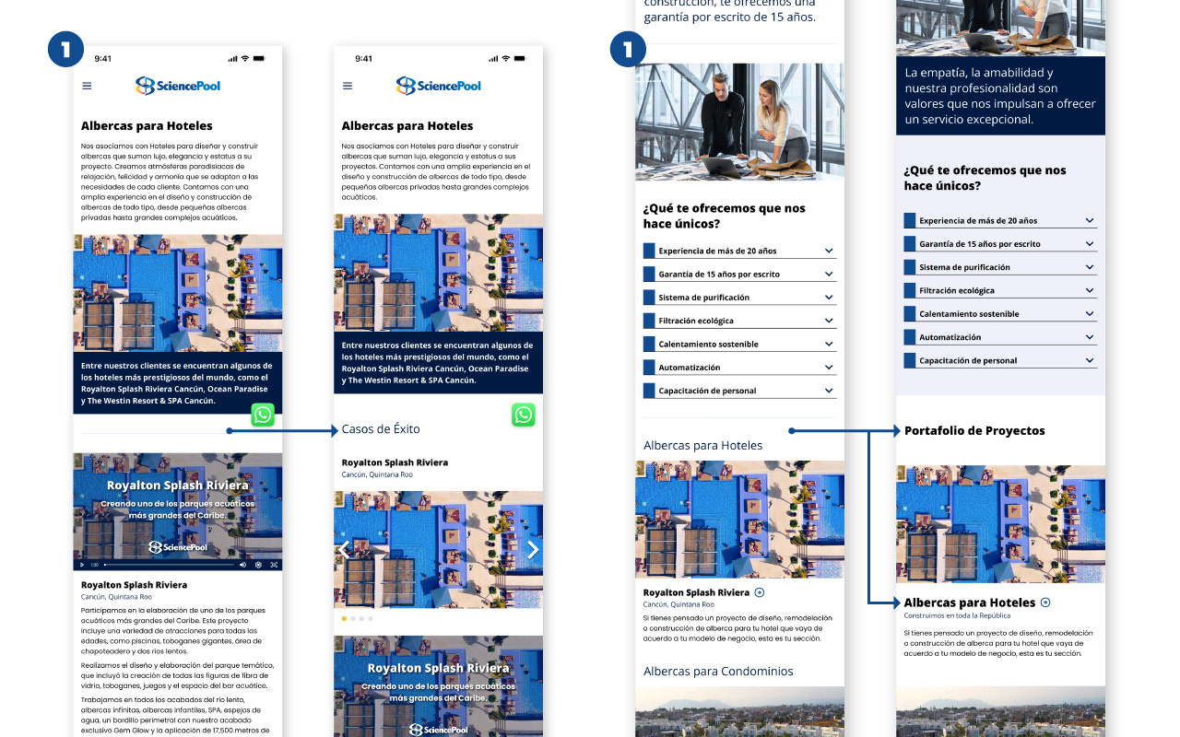Screen dimensions: 1180x737
Task: Click circled arrow next to Royalton Splash Riviera
Action: [760, 592]
